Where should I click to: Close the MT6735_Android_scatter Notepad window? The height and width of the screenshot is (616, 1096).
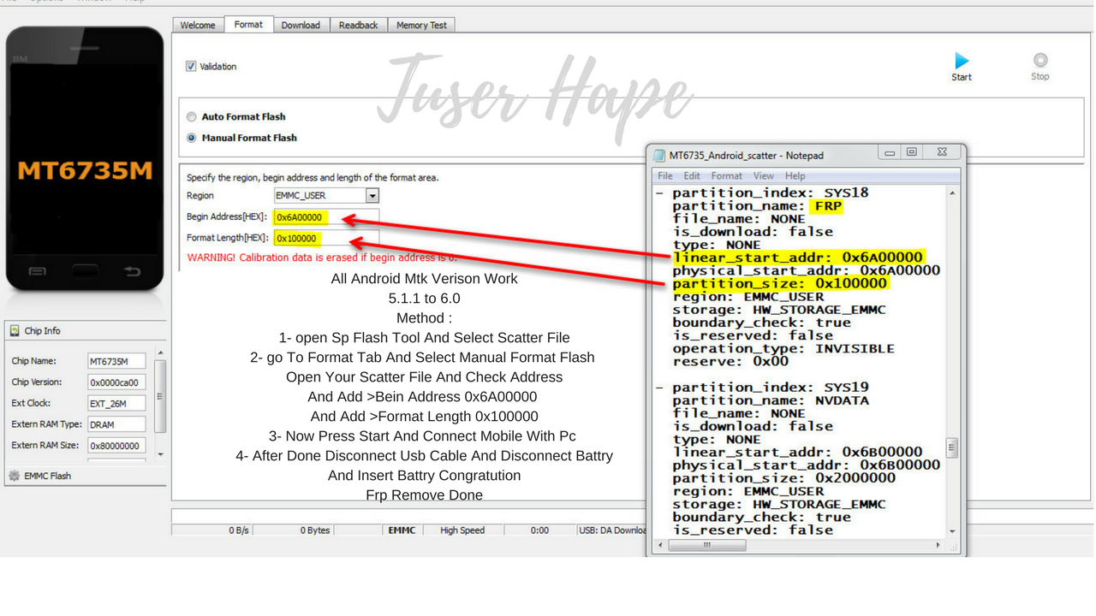click(942, 152)
